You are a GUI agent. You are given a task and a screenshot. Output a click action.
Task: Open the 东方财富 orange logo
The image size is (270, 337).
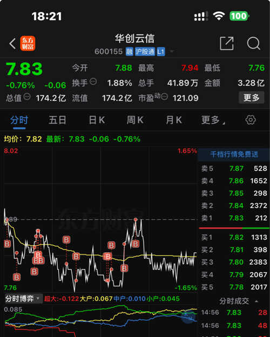[28, 43]
